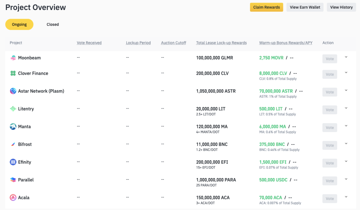
Task: Click the Project column header
Action: click(16, 43)
